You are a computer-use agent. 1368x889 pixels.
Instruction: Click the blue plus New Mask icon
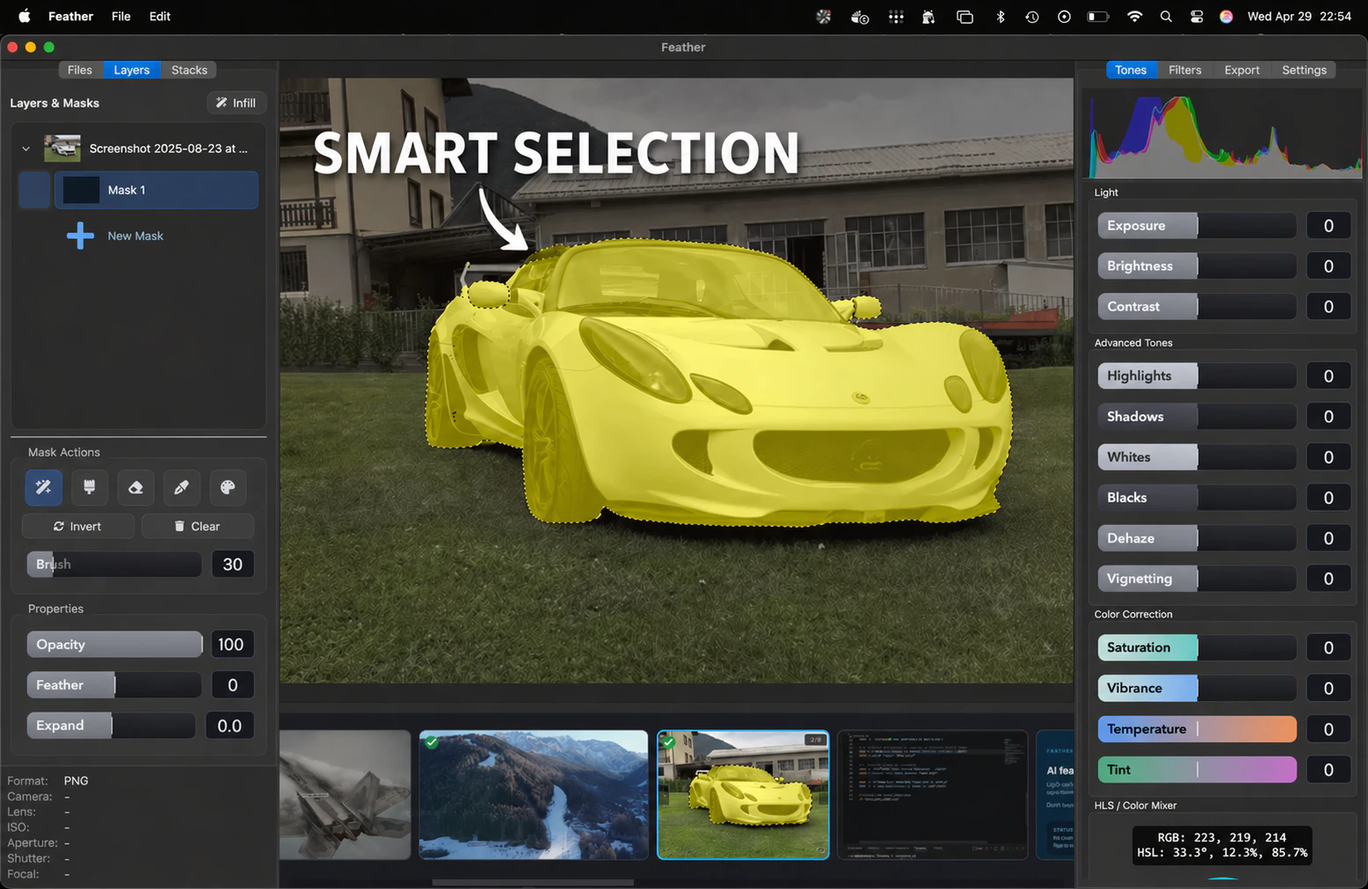[x=80, y=236]
